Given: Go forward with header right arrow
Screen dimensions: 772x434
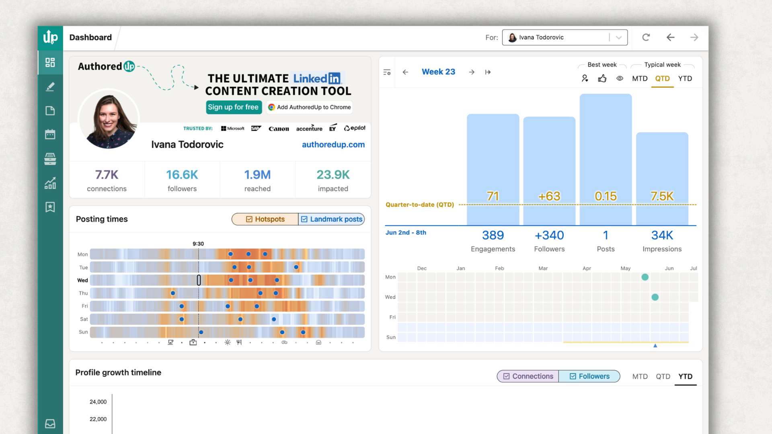Looking at the screenshot, I should tap(694, 37).
